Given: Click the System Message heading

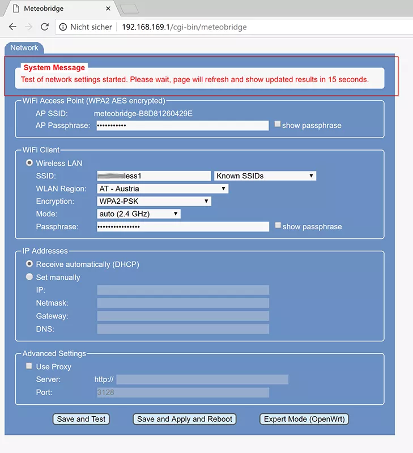Looking at the screenshot, I should click(54, 67).
